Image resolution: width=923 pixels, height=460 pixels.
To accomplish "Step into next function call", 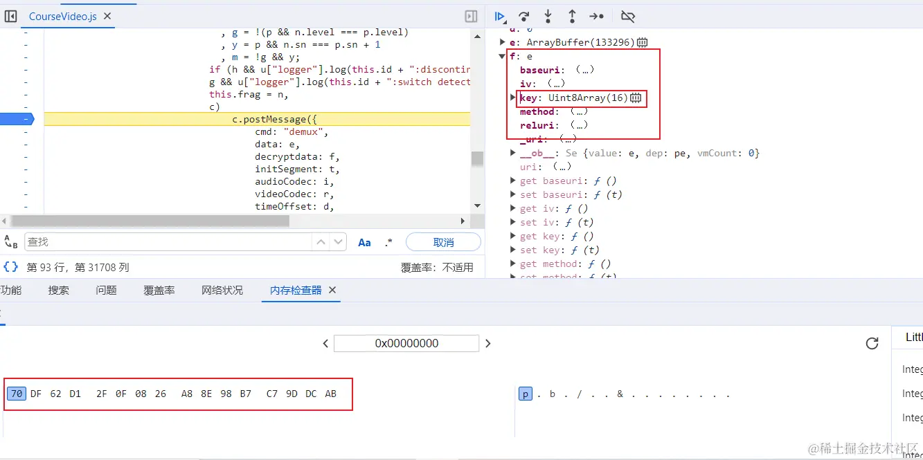I will [548, 16].
